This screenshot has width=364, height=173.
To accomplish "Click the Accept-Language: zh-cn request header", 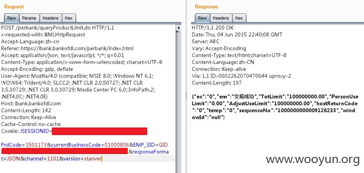I will [x=30, y=42].
